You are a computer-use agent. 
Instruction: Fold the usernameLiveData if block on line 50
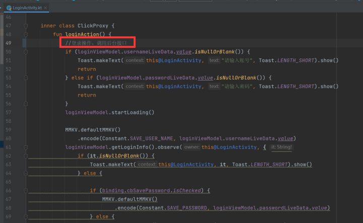(26, 52)
